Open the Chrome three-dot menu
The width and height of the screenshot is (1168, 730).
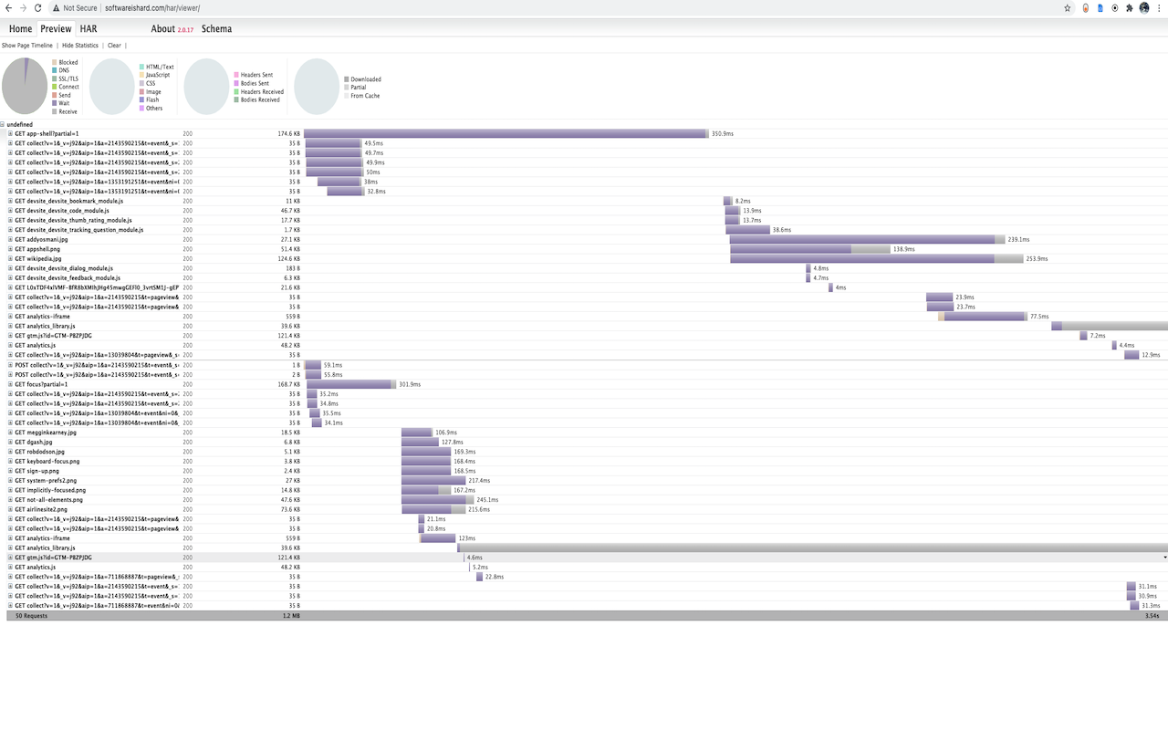coord(1160,8)
